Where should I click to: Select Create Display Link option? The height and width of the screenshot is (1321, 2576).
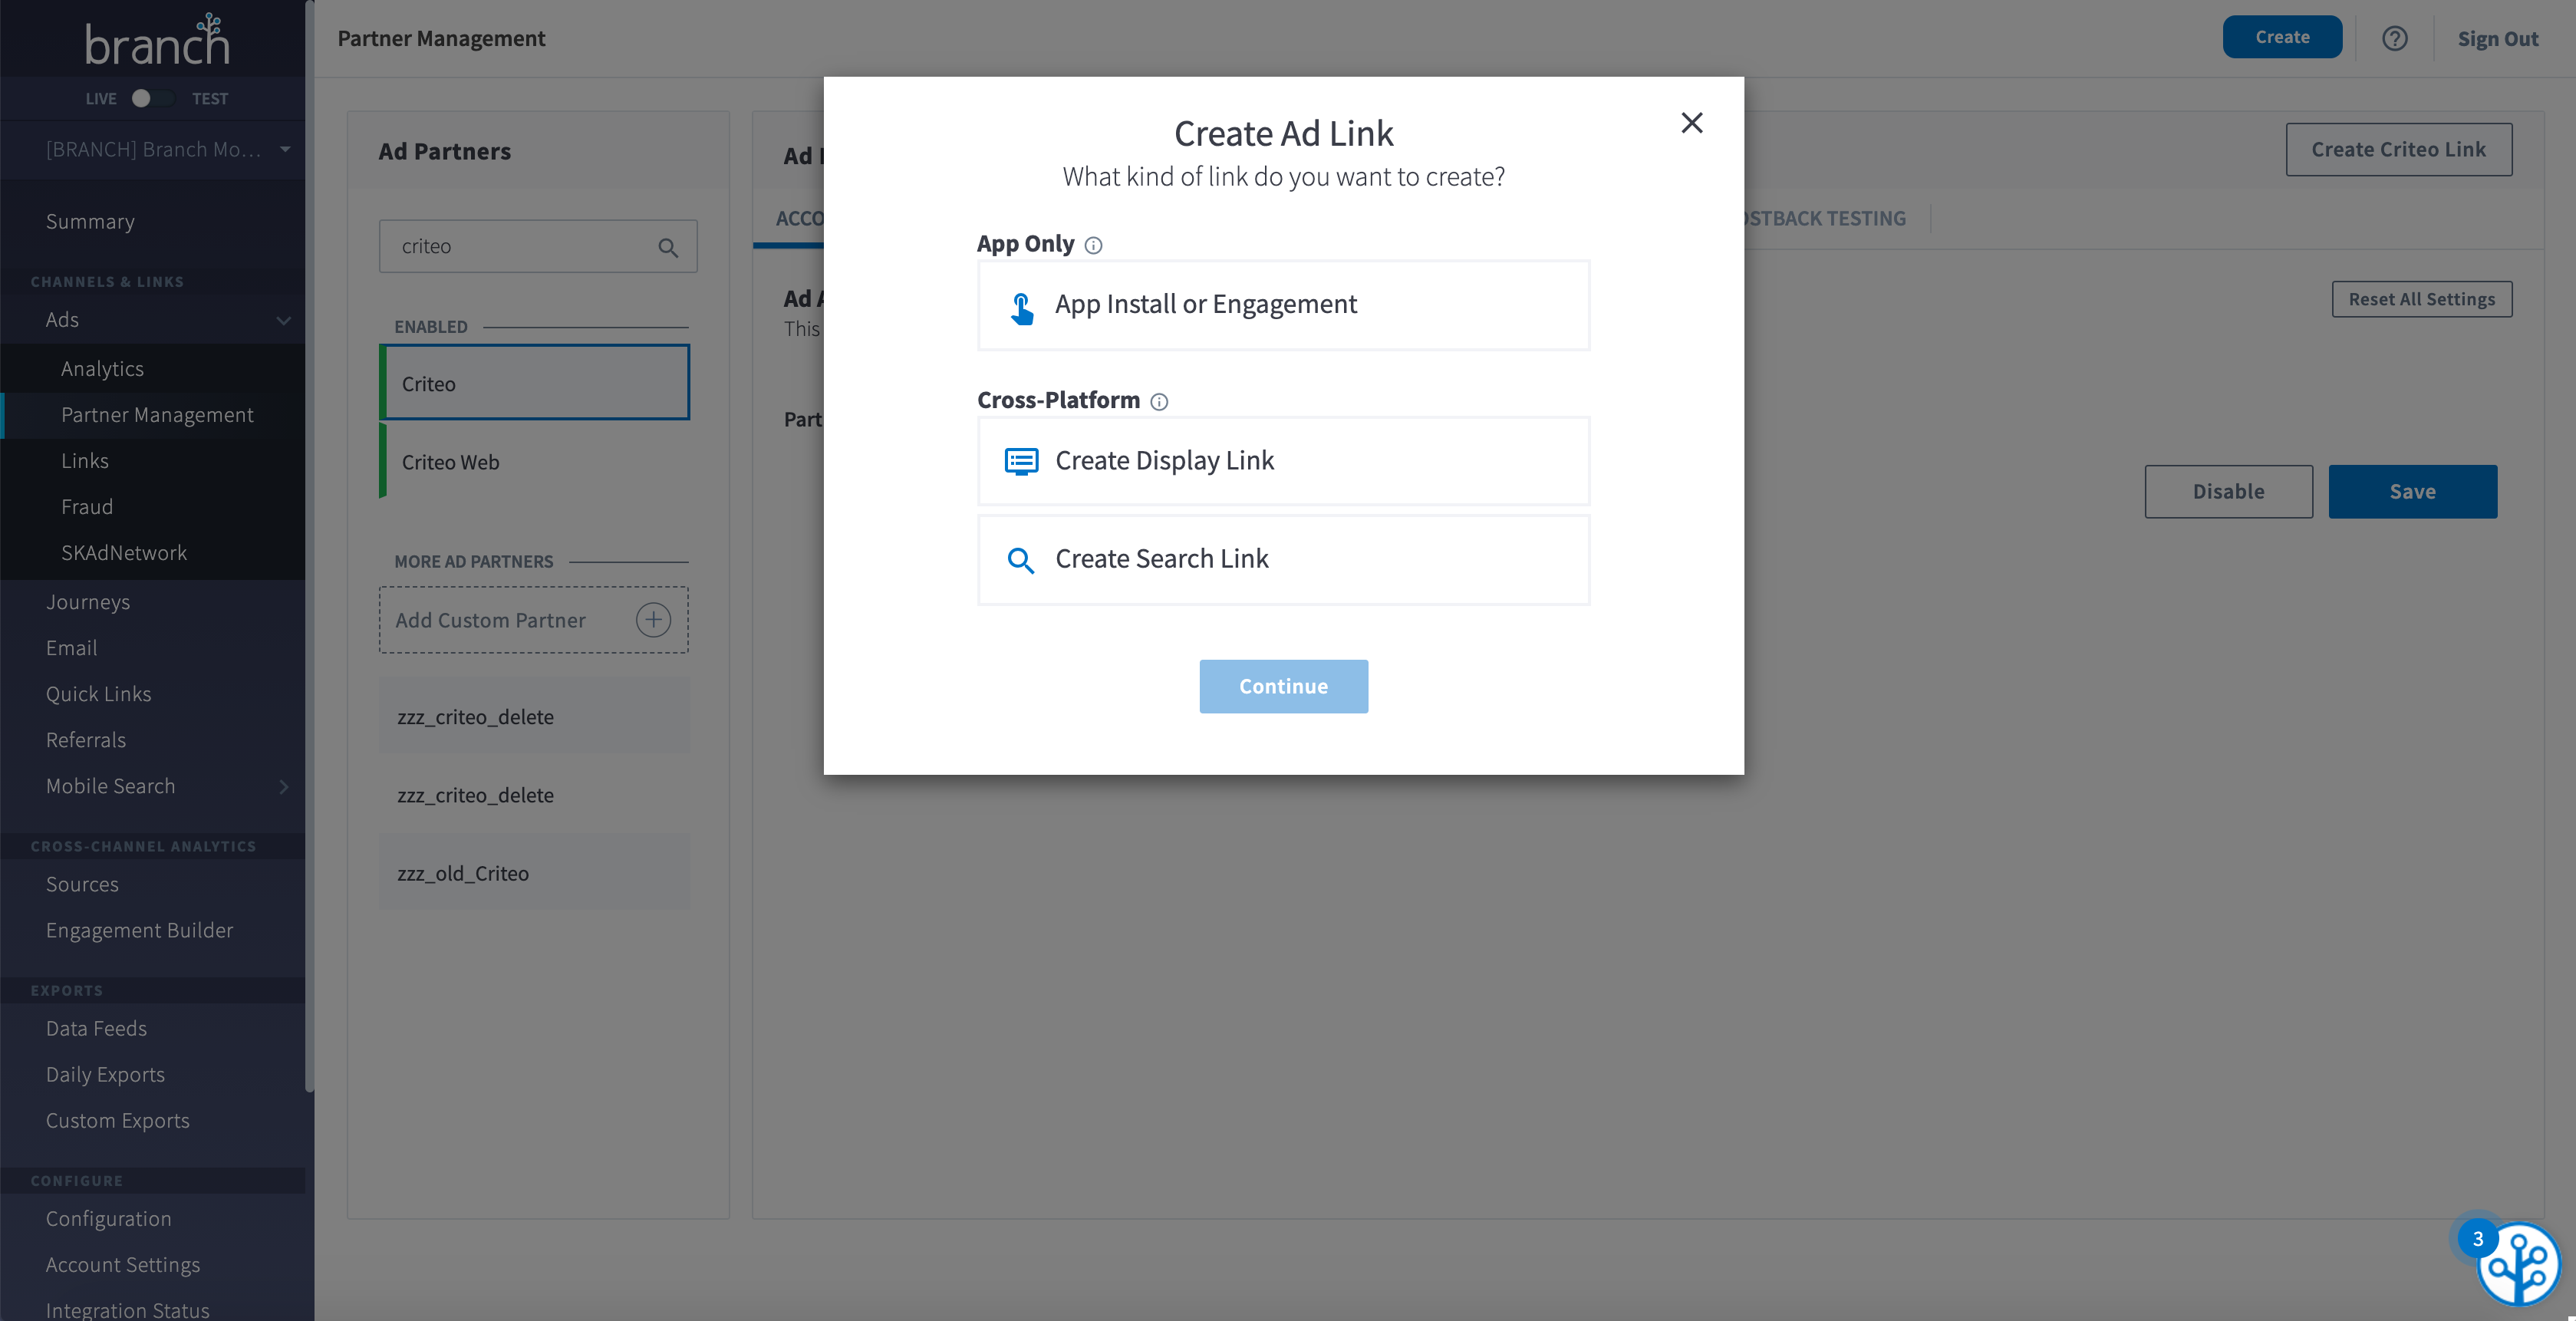point(1283,461)
